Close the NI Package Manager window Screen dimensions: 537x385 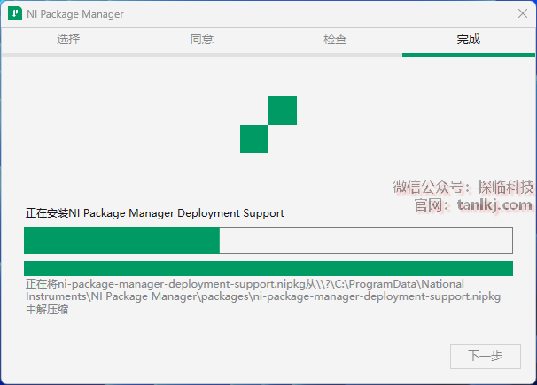pos(522,14)
